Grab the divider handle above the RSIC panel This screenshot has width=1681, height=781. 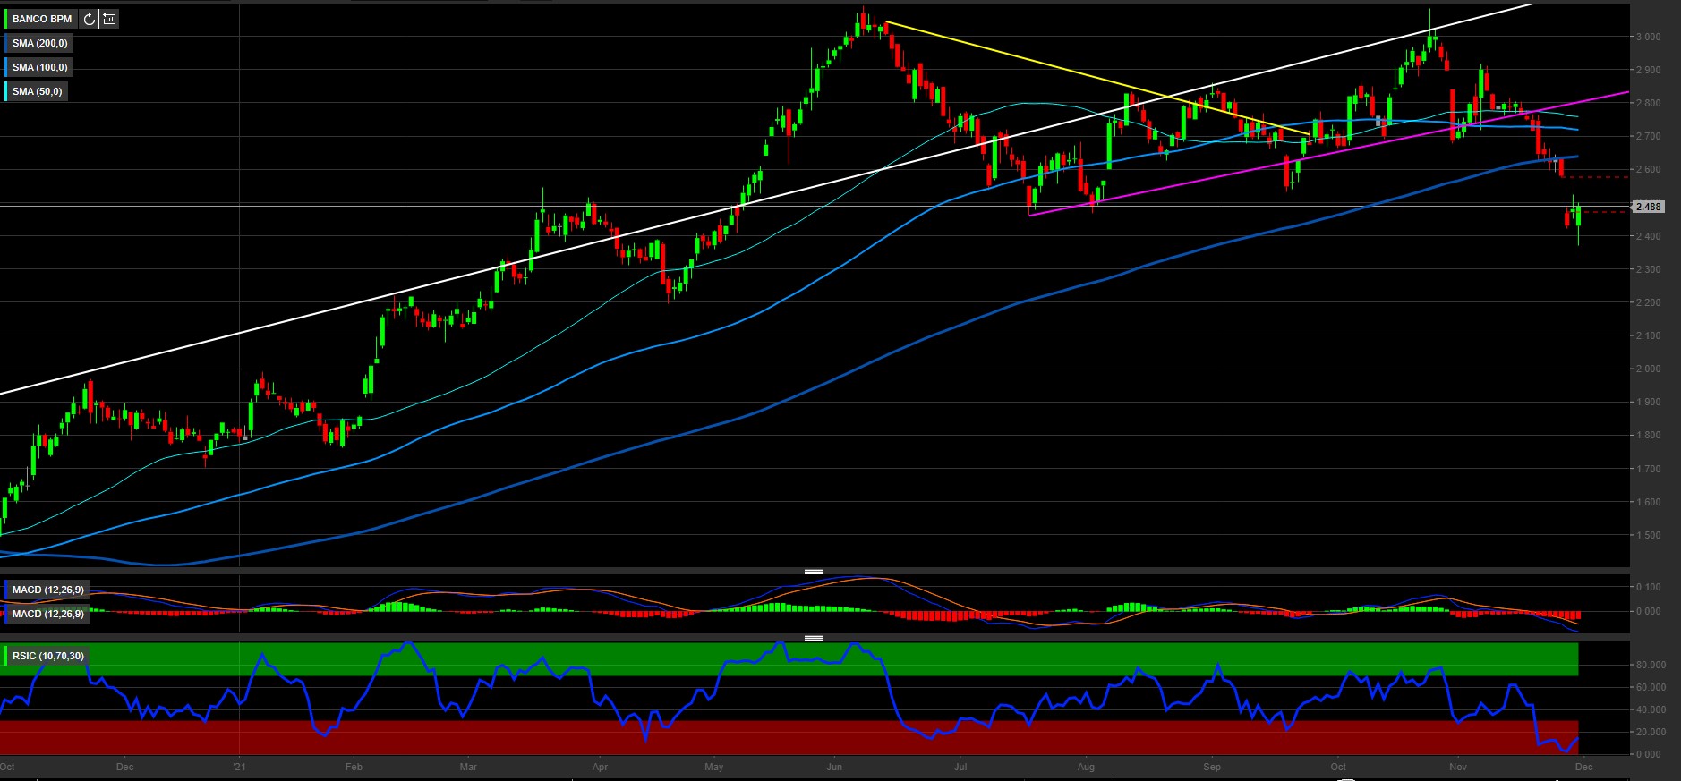point(814,638)
